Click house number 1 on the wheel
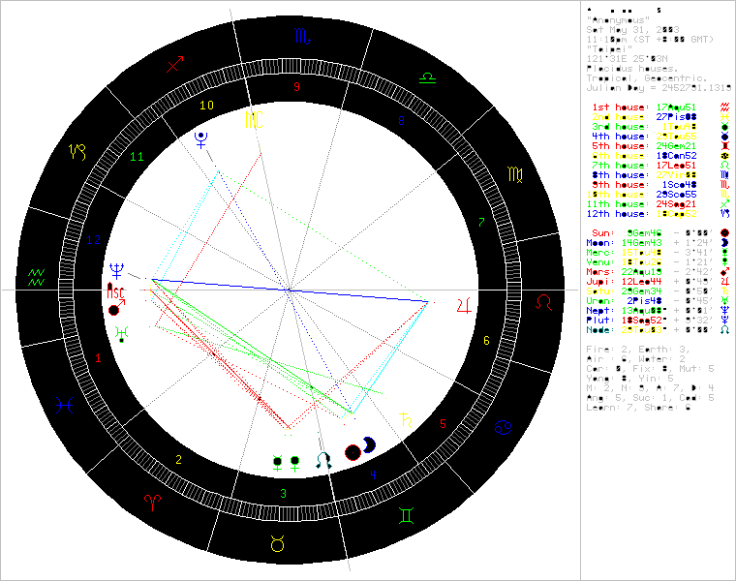Viewport: 736px width, 581px height. click(x=98, y=358)
